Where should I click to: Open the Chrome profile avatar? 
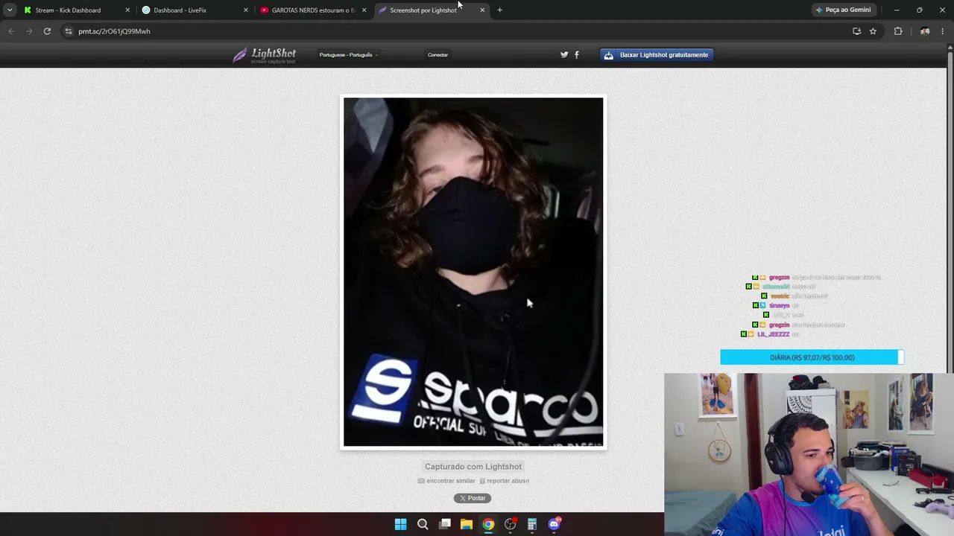[925, 31]
